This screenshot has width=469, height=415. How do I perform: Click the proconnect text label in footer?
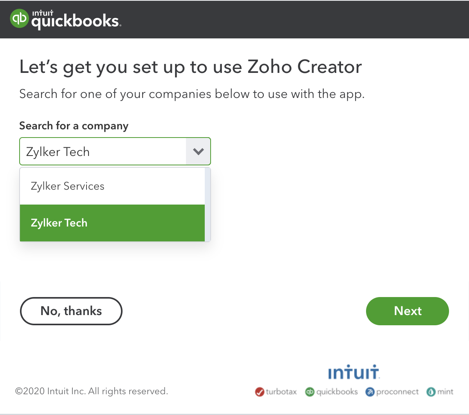pyautogui.click(x=397, y=391)
